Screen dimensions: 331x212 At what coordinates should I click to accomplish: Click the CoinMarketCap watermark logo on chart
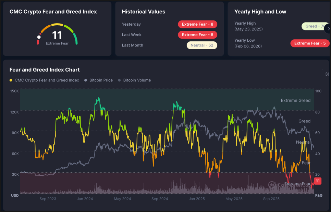272,185
